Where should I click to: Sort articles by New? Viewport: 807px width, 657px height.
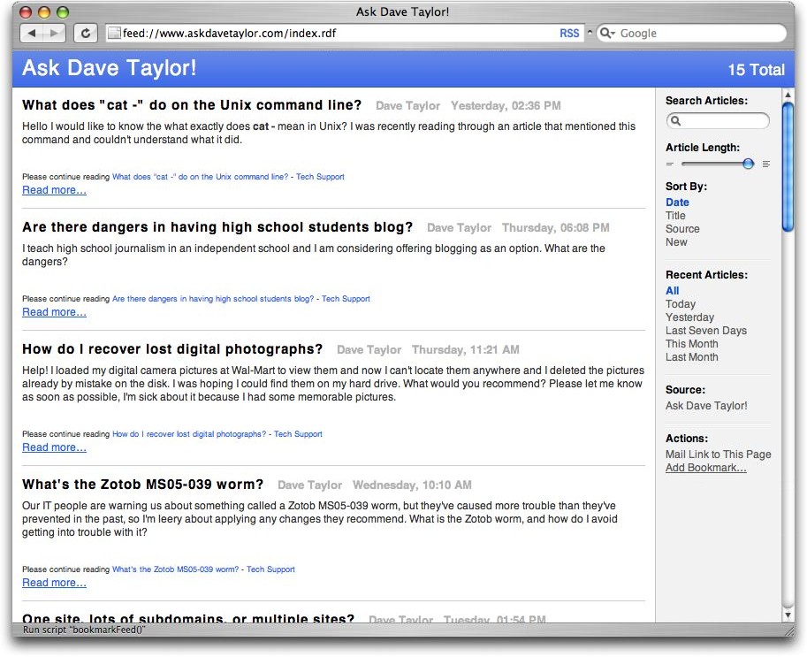coord(676,242)
